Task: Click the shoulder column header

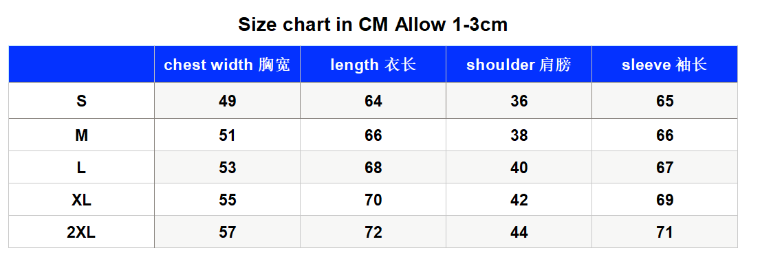Action: [519, 65]
